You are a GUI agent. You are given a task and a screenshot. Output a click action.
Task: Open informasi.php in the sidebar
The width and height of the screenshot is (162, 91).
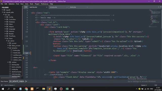click(16, 74)
